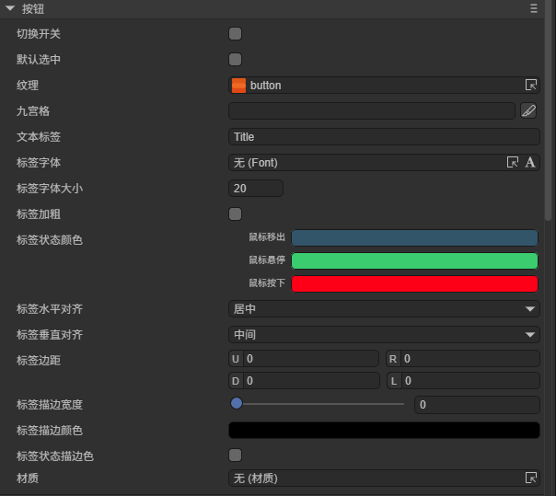Click the 标签描边宽度 slider handle
Screen dimensions: 556x496
click(x=237, y=403)
